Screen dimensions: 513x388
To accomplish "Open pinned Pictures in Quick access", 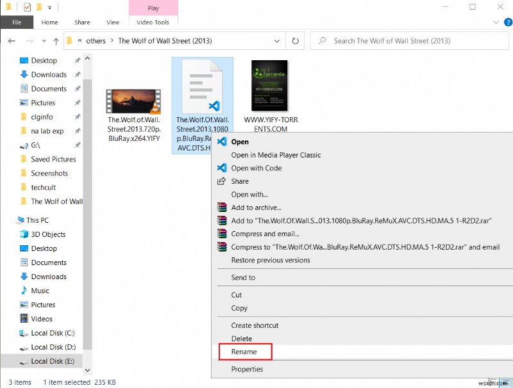I will point(43,102).
